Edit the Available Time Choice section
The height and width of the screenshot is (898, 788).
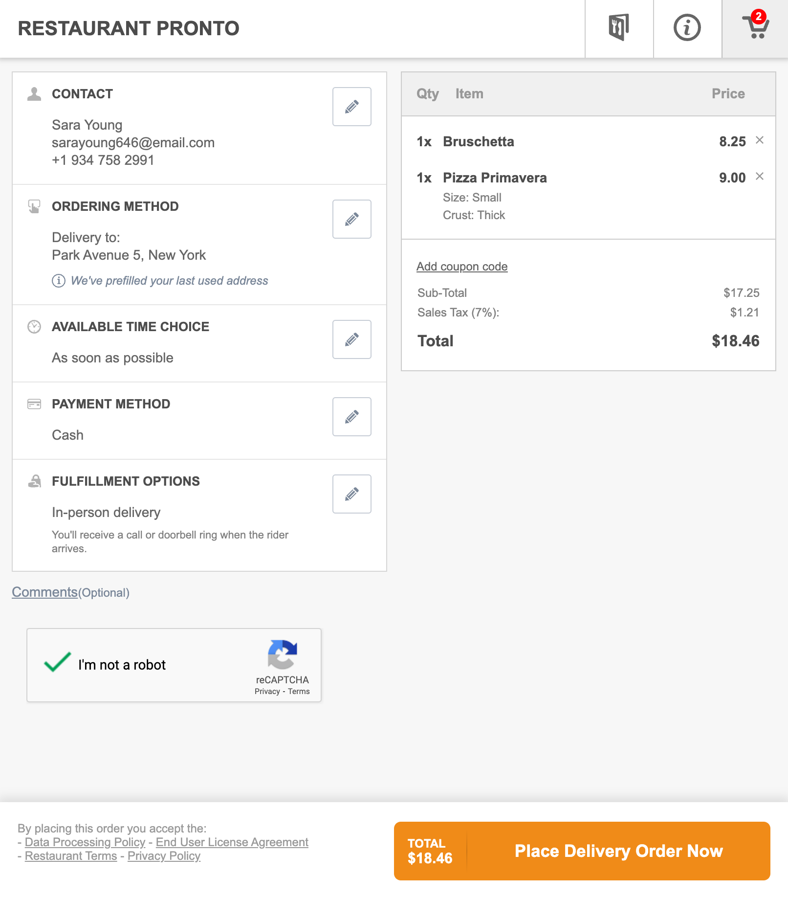click(351, 339)
